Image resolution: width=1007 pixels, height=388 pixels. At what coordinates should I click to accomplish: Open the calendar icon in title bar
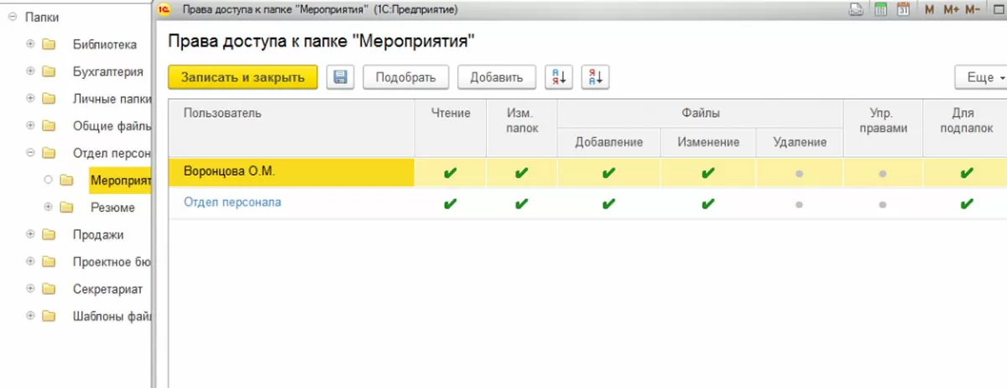[x=904, y=10]
